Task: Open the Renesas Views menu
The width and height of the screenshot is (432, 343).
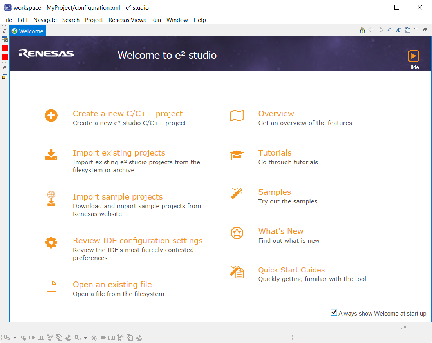Action: click(127, 20)
